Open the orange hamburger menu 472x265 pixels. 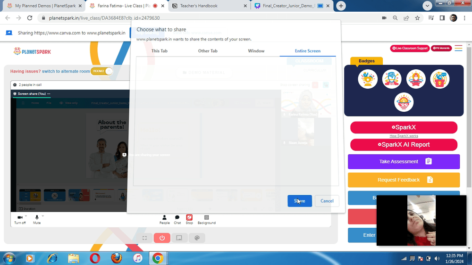pos(458,48)
